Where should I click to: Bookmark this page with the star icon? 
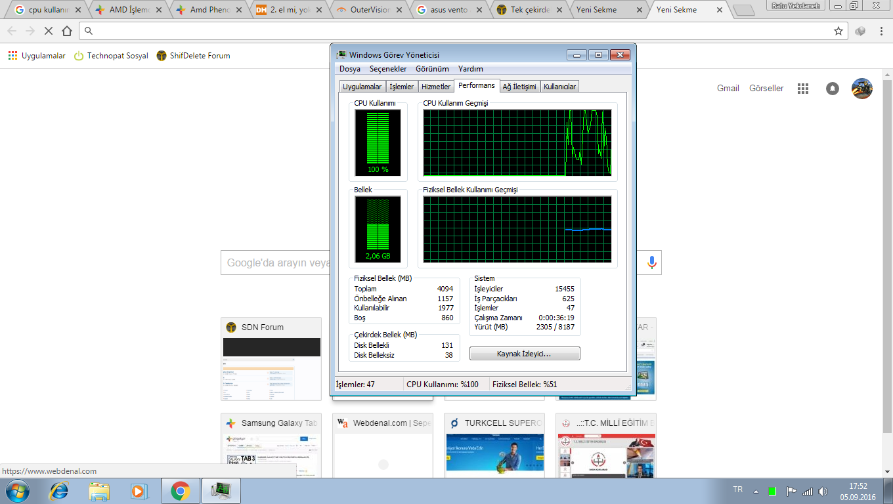coord(839,31)
